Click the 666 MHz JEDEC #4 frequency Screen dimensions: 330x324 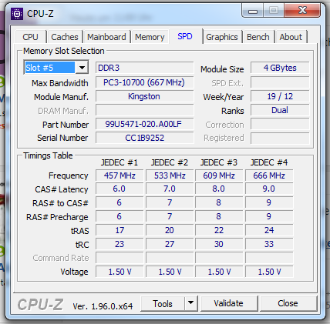tap(269, 175)
